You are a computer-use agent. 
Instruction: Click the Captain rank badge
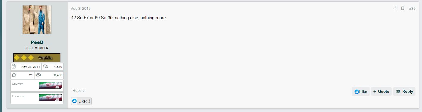pos(37,58)
